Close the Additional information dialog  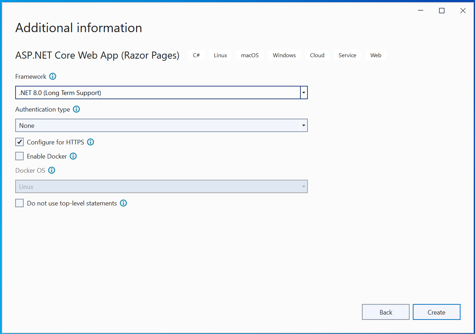[463, 11]
